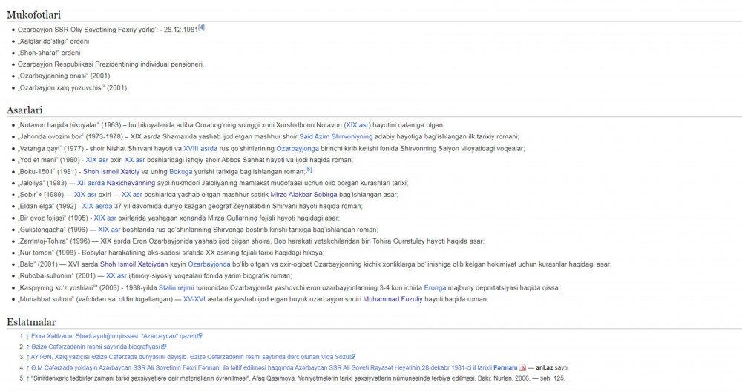
Task: Open Said Azim Shirvoniyning link
Action: 336,136
